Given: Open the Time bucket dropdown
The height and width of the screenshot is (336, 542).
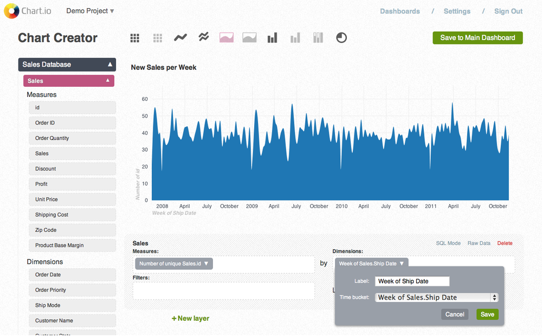Looking at the screenshot, I should tap(436, 297).
